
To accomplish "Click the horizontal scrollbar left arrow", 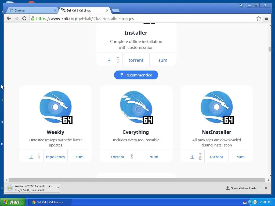I will (6, 180).
